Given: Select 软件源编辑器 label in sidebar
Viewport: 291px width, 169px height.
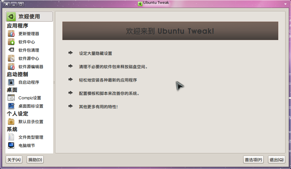Looking at the screenshot, I should (x=31, y=67).
